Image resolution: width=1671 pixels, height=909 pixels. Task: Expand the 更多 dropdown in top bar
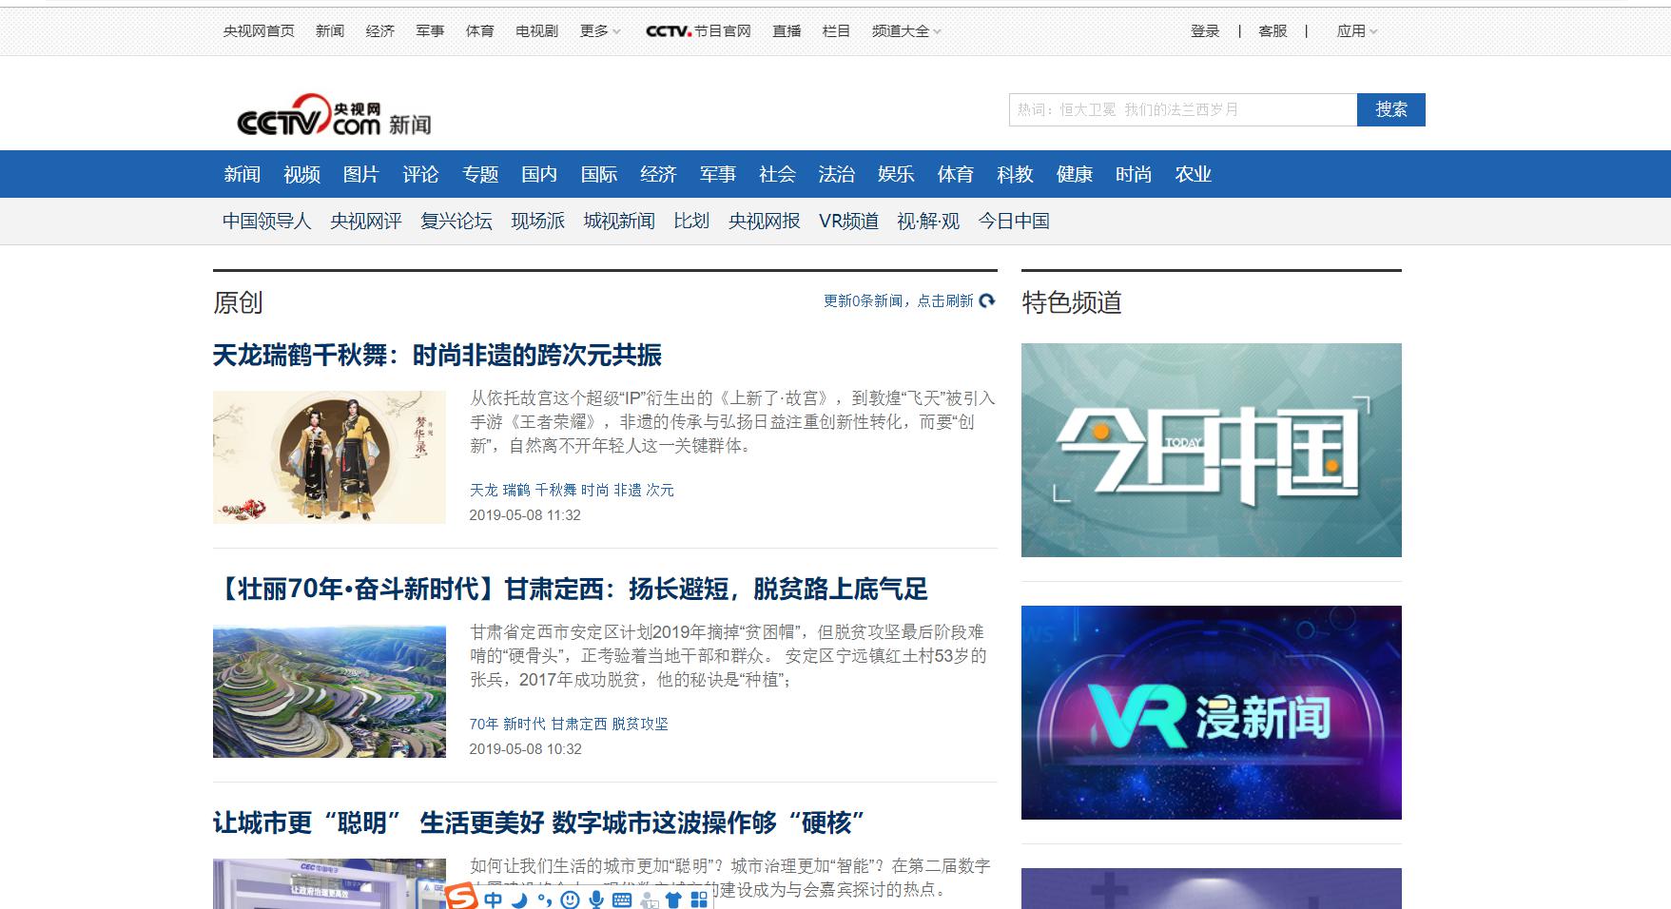coord(599,31)
